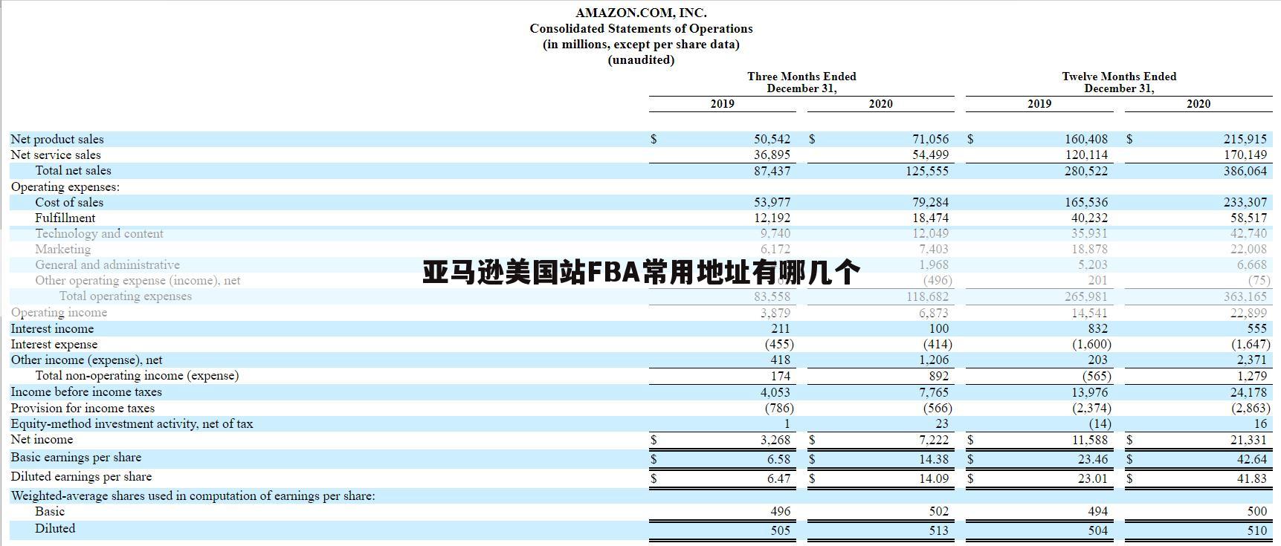Screen dimensions: 1281x546
Task: Select the 'AMAZON.COM, INC.' title
Action: tap(641, 13)
